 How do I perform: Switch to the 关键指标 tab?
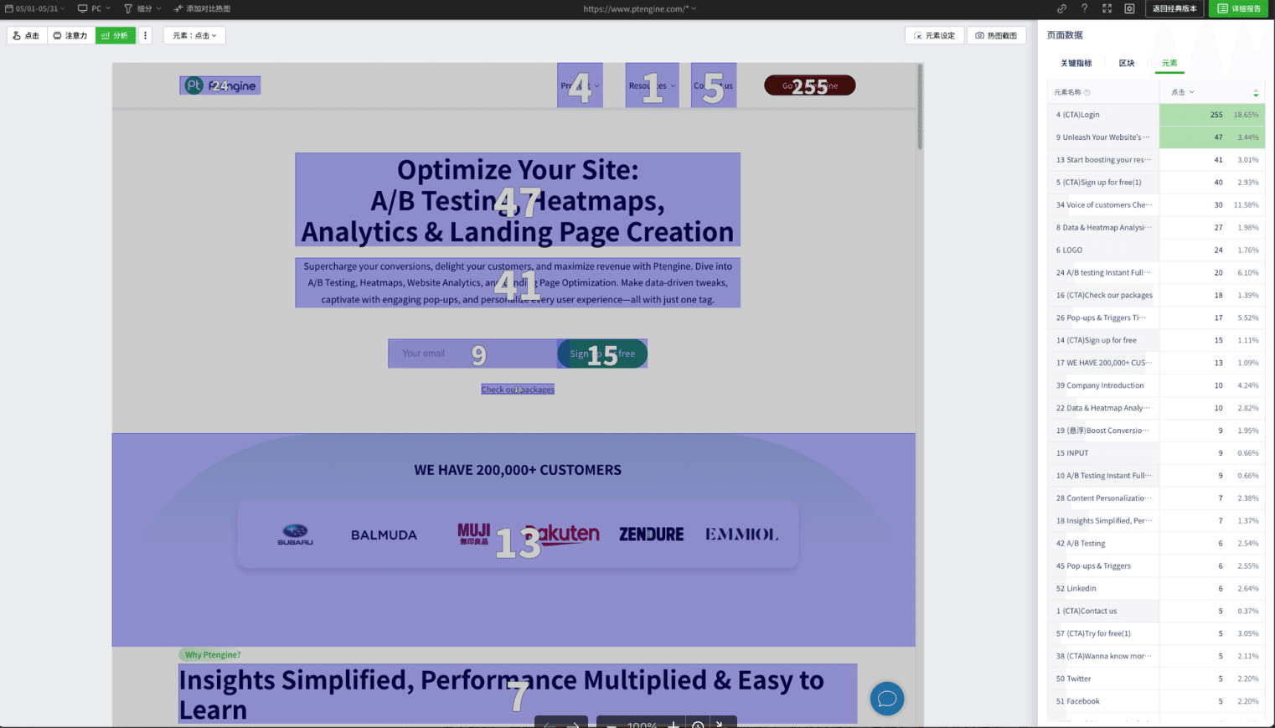(x=1076, y=63)
